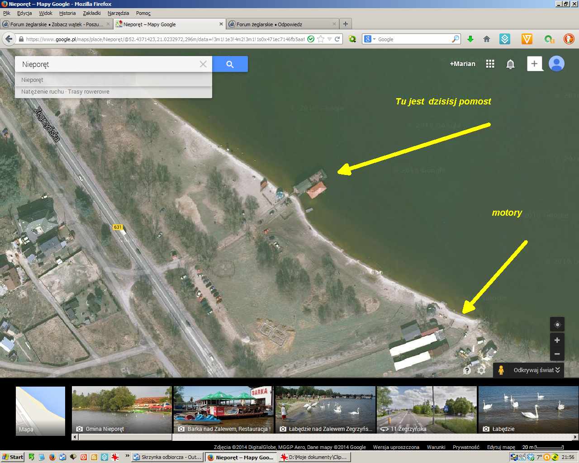Viewport: 579px width, 463px height.
Task: Zoom out on the map
Action: coord(557,354)
